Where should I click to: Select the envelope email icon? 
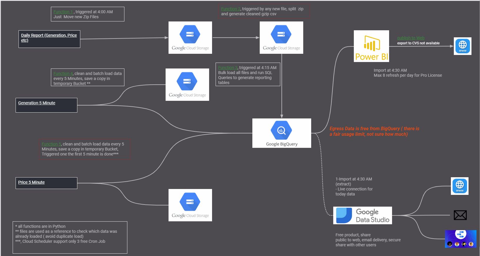pos(460,215)
